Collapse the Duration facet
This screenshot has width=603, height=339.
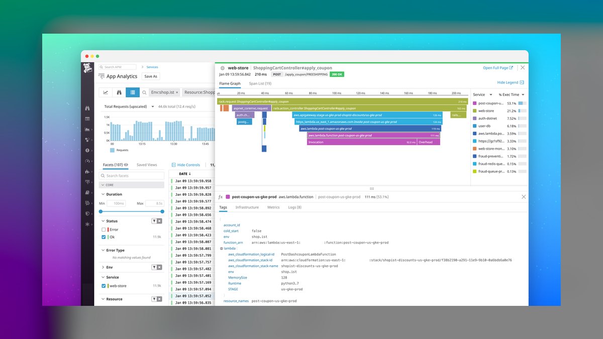[104, 194]
